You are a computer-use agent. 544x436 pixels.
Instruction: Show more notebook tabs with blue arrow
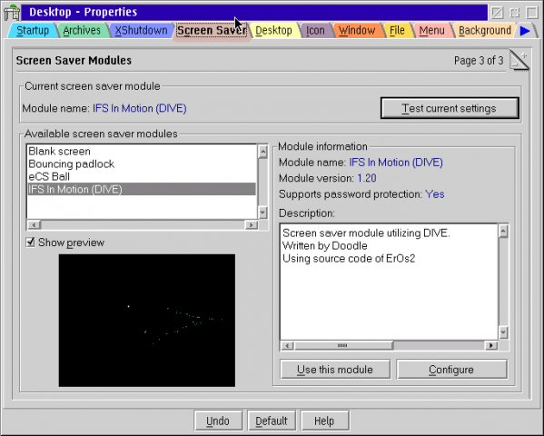(x=525, y=31)
